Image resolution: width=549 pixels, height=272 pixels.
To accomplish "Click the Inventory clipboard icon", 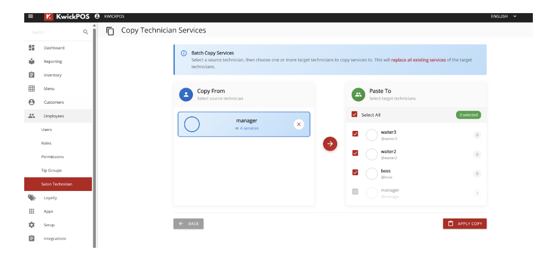I will (31, 75).
